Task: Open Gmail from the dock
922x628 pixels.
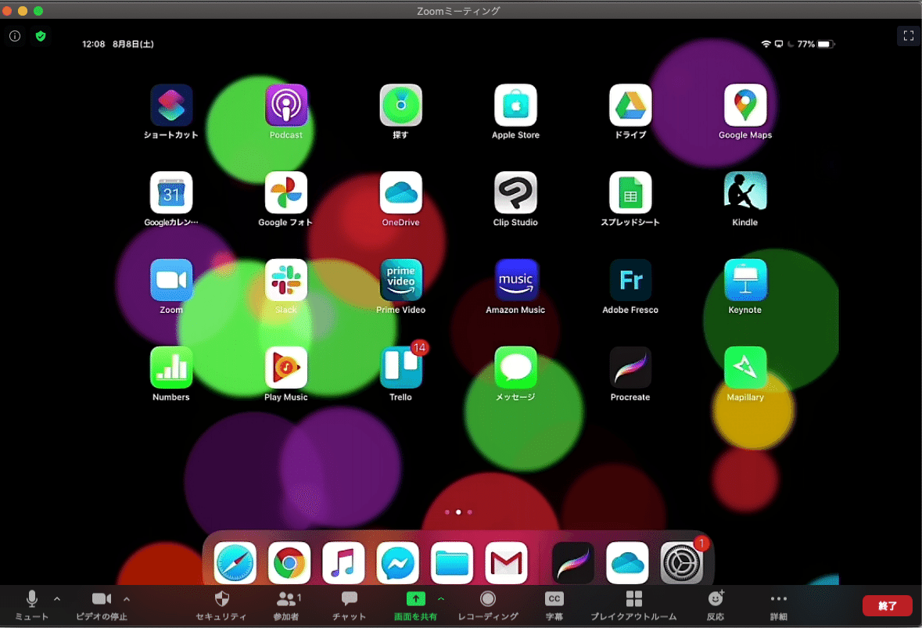Action: tap(506, 563)
